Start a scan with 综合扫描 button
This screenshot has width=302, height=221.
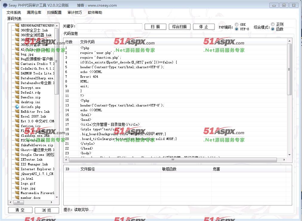pos(180,27)
